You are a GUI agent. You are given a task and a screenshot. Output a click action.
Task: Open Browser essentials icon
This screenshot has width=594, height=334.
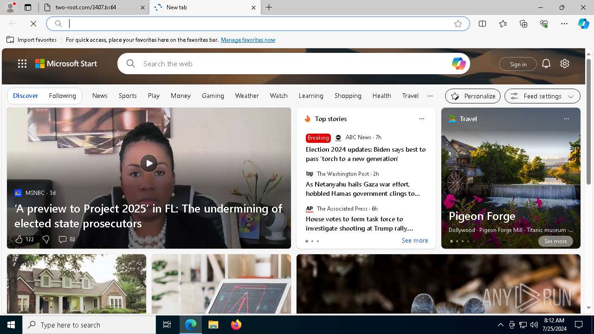544,24
